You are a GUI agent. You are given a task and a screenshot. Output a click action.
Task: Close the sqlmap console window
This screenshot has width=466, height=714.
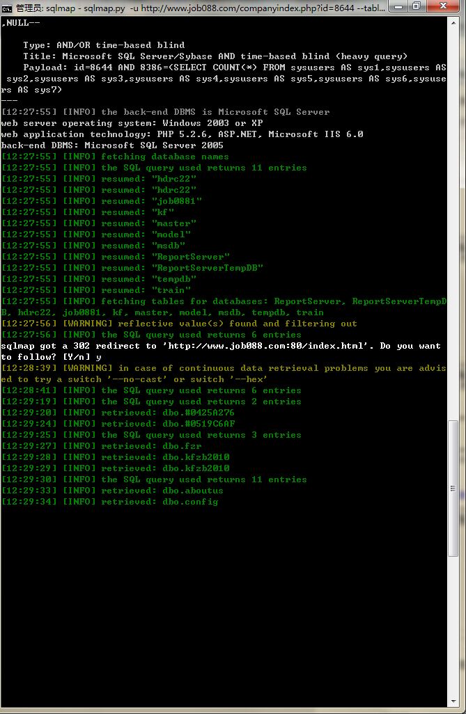tap(443, 6)
